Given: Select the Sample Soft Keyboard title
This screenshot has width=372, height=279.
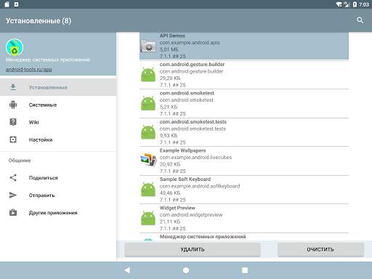Looking at the screenshot, I should 185,179.
